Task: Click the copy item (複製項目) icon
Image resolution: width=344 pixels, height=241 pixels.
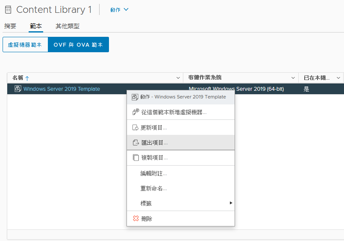Action: (136, 158)
